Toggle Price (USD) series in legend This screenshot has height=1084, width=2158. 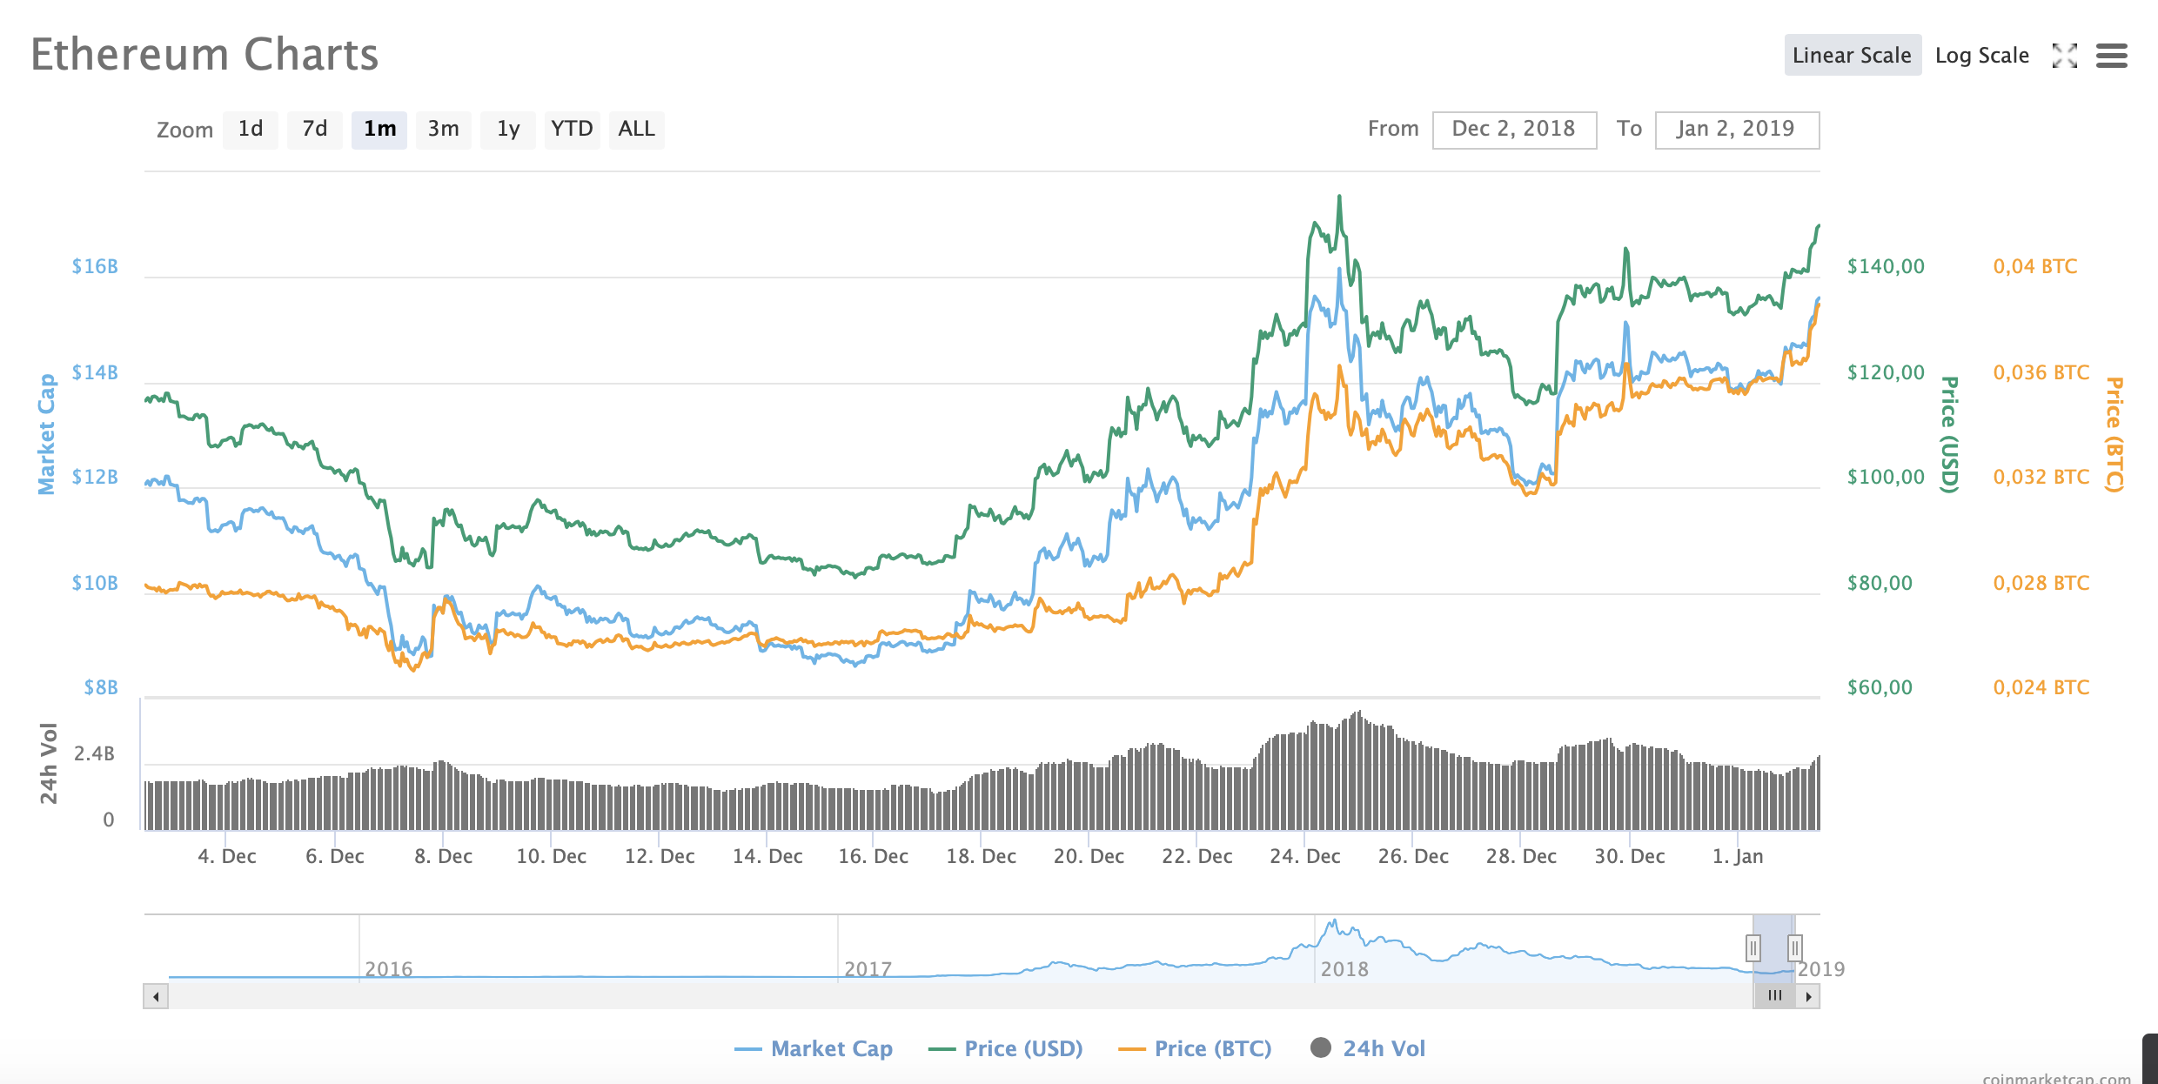pos(1006,1048)
